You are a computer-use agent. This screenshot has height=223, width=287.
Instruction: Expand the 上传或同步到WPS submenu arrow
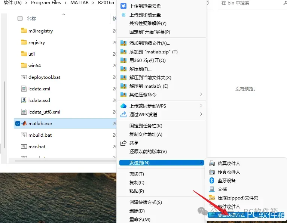tap(201, 106)
